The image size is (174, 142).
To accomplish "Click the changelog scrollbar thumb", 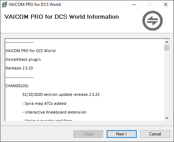I will [167, 48].
